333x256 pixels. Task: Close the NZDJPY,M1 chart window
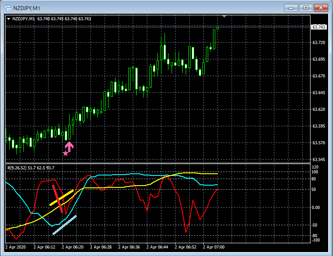[321, 8]
